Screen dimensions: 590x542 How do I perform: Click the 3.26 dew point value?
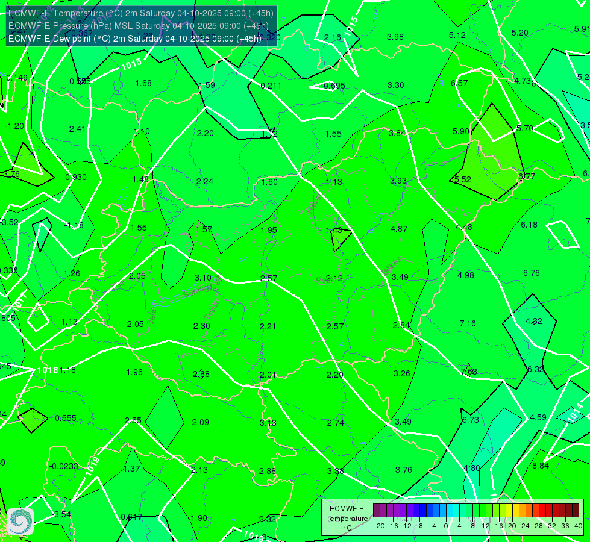pyautogui.click(x=402, y=373)
